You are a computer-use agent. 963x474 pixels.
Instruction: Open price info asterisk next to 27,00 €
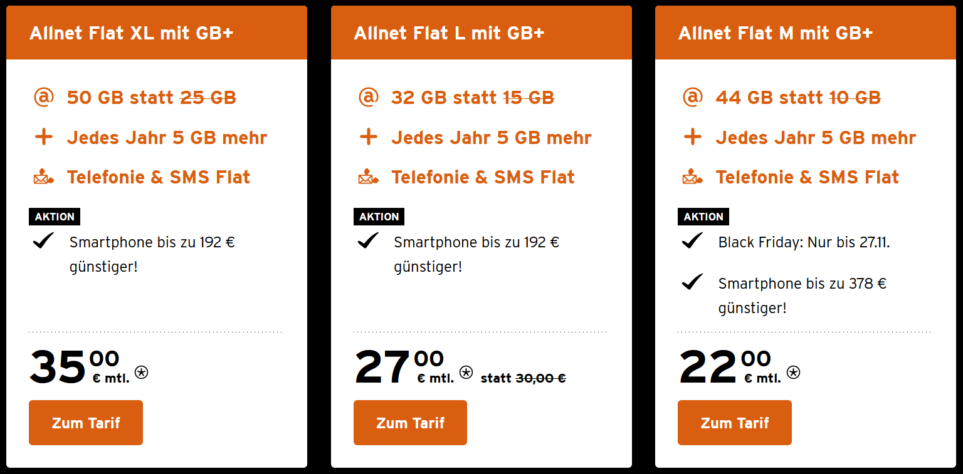pyautogui.click(x=466, y=373)
